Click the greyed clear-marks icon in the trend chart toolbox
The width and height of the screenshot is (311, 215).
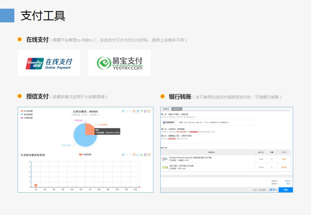(x=131, y=155)
